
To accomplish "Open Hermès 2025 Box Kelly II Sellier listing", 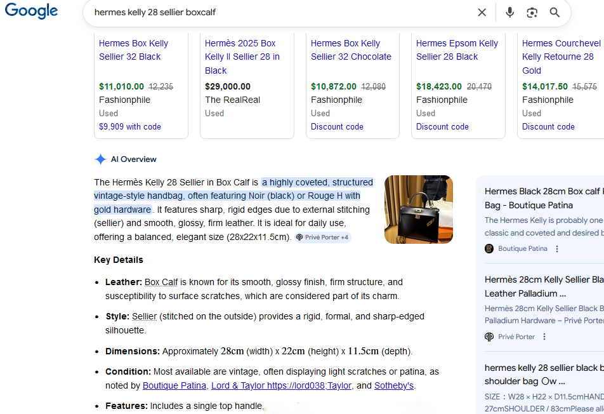I will coord(242,57).
